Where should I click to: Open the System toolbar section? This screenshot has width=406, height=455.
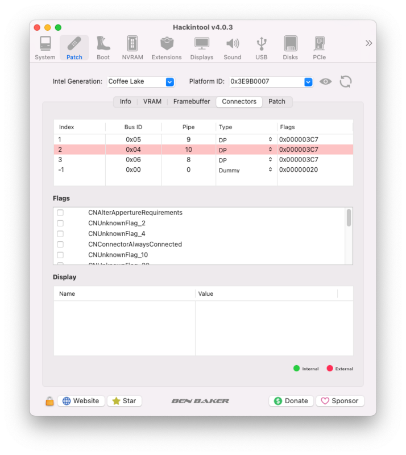(x=45, y=48)
